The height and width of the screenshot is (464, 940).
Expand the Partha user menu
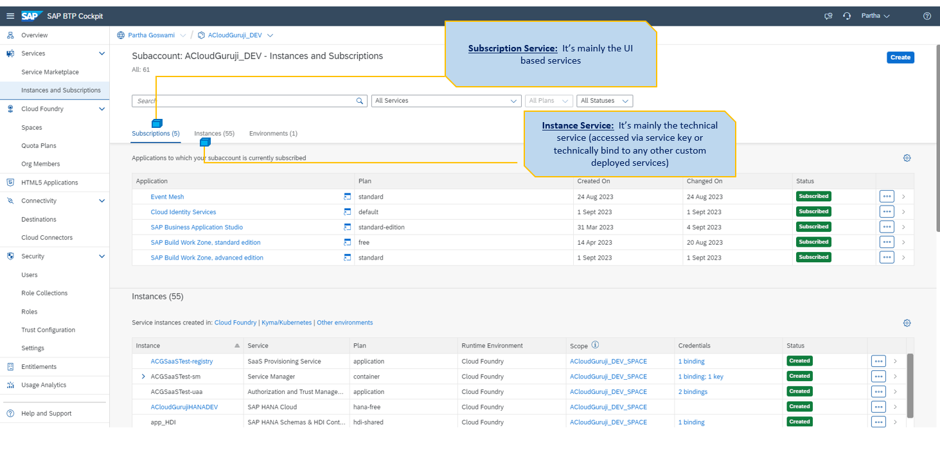click(875, 16)
